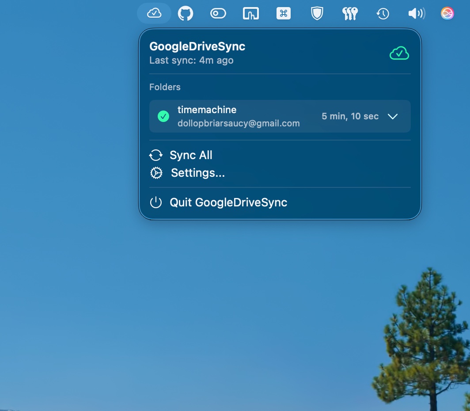Click the green checkmark on the timemachine folder

click(x=163, y=116)
